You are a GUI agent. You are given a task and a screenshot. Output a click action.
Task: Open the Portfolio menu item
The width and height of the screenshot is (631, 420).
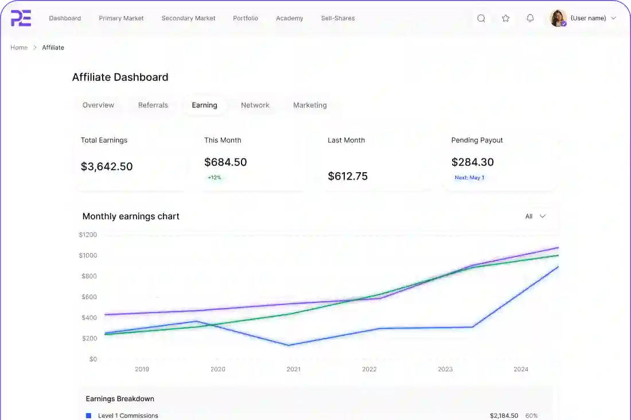point(246,18)
